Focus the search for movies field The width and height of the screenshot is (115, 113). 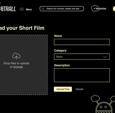click(x=62, y=9)
